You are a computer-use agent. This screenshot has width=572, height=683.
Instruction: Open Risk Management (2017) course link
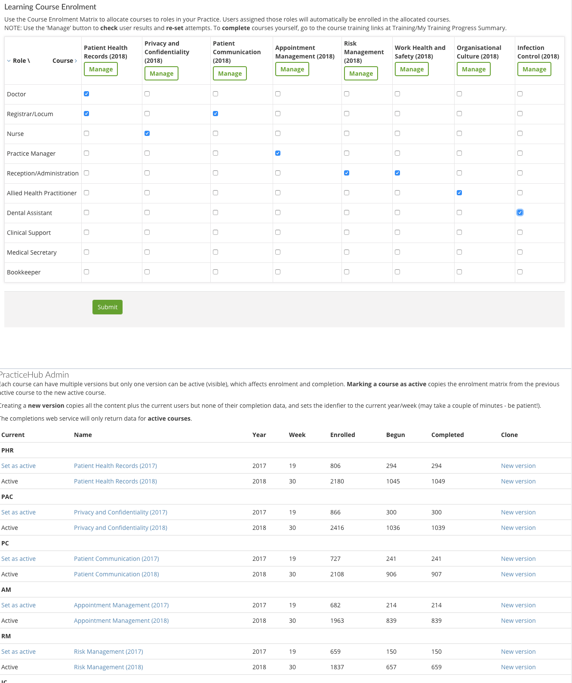(x=108, y=652)
